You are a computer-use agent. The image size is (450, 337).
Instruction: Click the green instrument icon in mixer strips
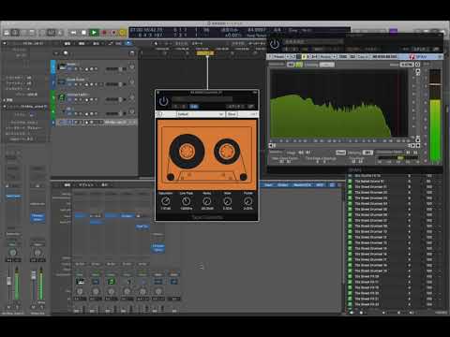pos(111,282)
